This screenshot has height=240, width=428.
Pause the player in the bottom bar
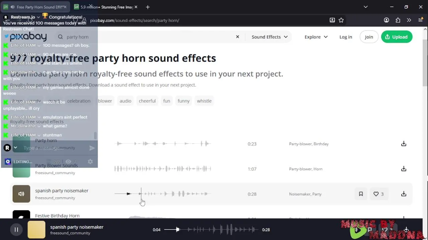click(16, 229)
